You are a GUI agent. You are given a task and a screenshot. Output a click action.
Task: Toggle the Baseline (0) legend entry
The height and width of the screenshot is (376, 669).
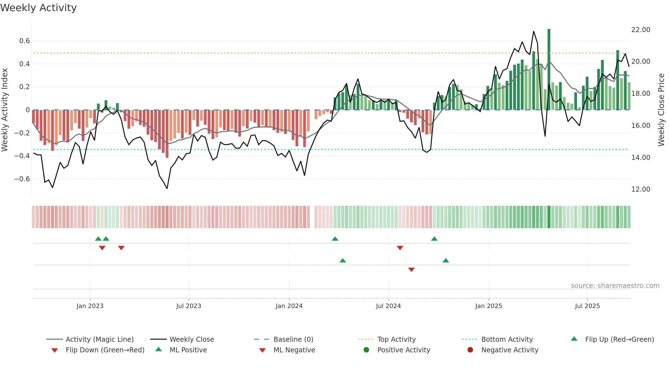(284, 339)
